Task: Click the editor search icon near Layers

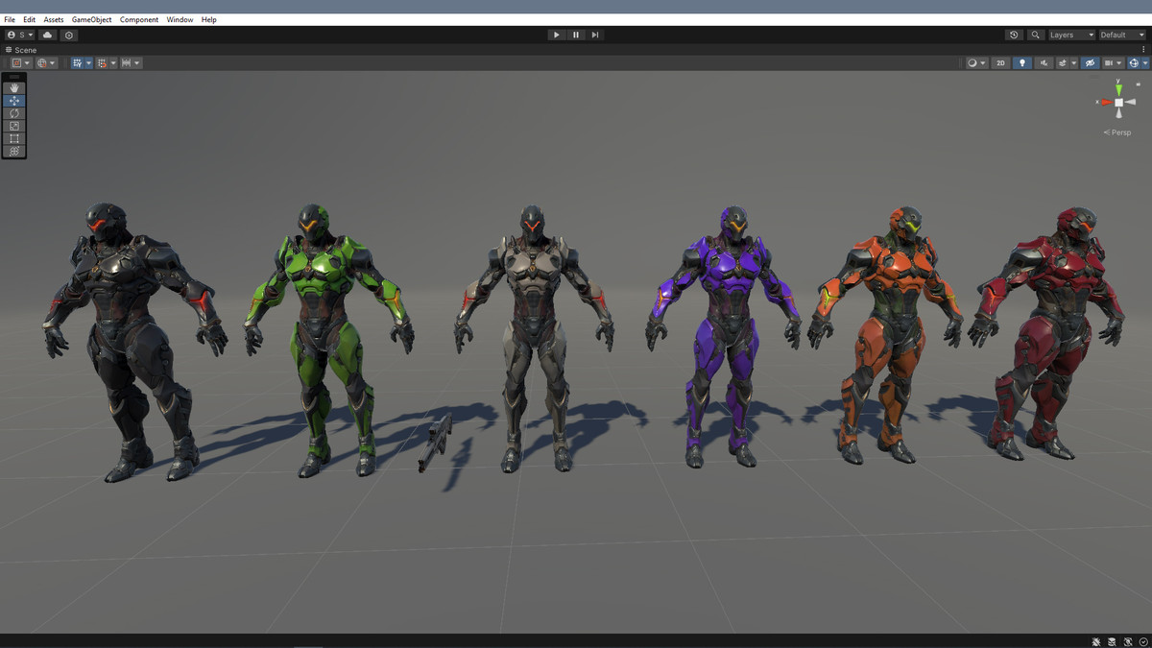Action: tap(1036, 34)
